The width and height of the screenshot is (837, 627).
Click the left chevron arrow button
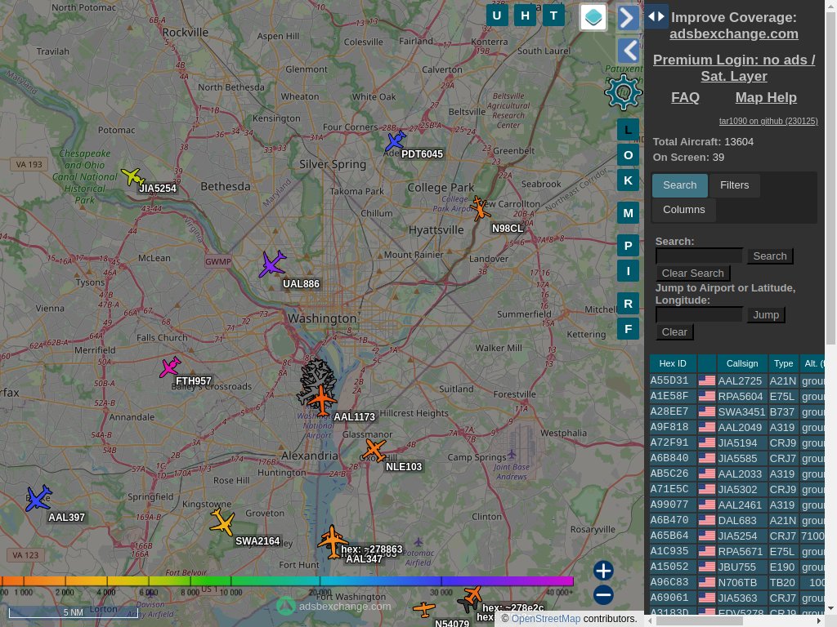[x=629, y=51]
